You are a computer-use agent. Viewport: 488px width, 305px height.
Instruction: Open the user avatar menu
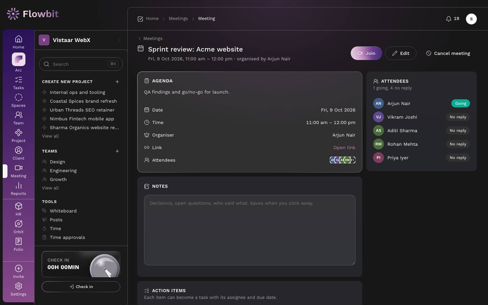471,19
